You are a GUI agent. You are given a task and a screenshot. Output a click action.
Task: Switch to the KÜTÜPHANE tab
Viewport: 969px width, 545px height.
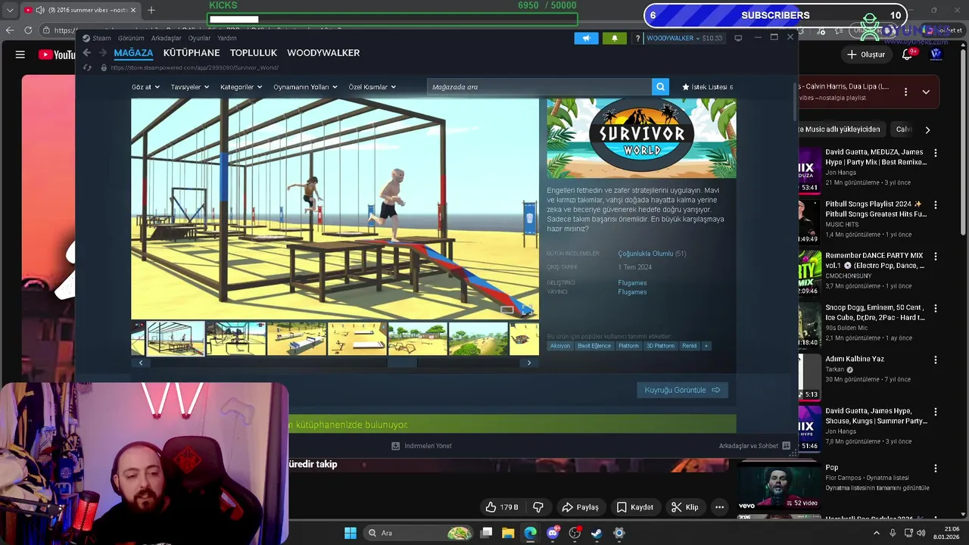[x=192, y=53]
